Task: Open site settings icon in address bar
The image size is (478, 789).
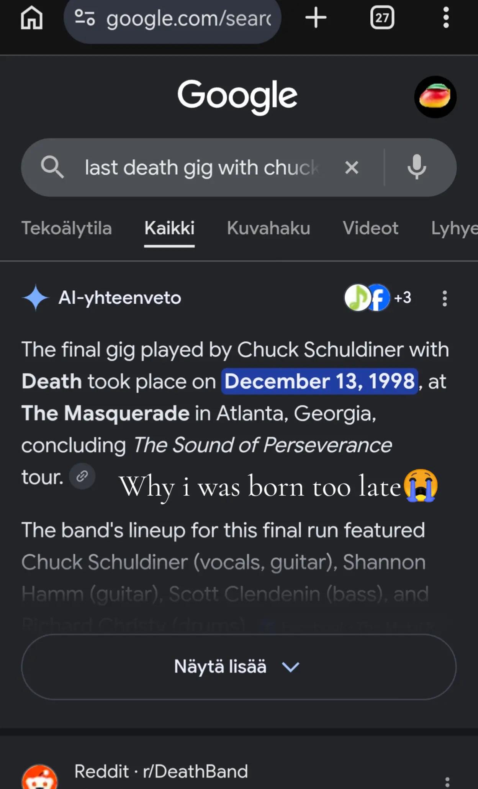Action: point(85,18)
